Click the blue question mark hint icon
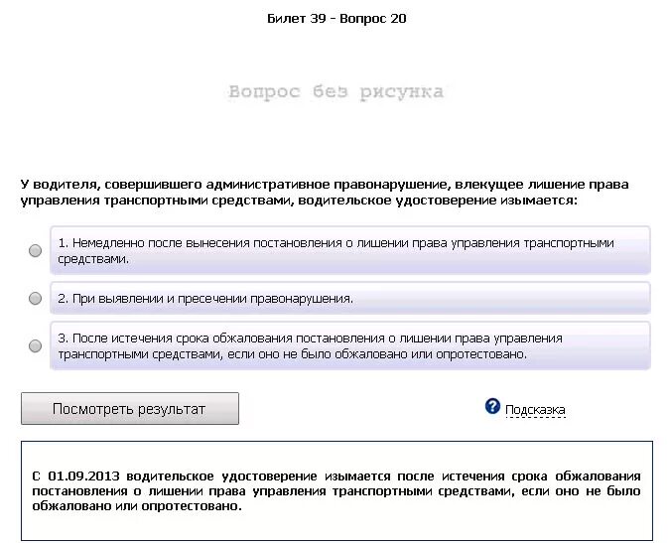Image resolution: width=668 pixels, height=543 pixels. [x=492, y=406]
